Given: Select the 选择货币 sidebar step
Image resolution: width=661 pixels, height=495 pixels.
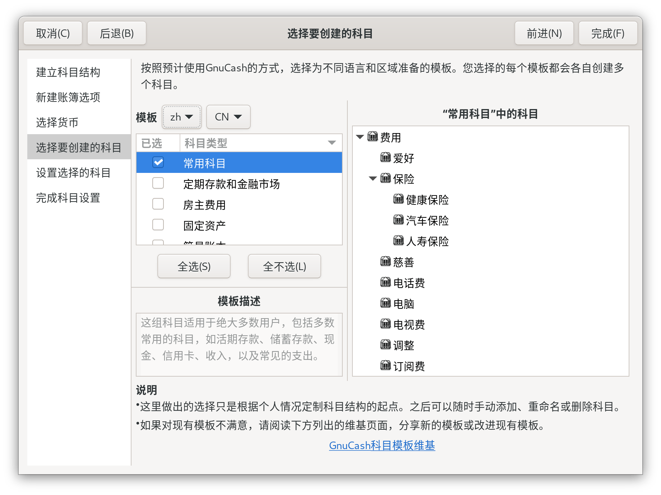Looking at the screenshot, I should click(x=57, y=123).
